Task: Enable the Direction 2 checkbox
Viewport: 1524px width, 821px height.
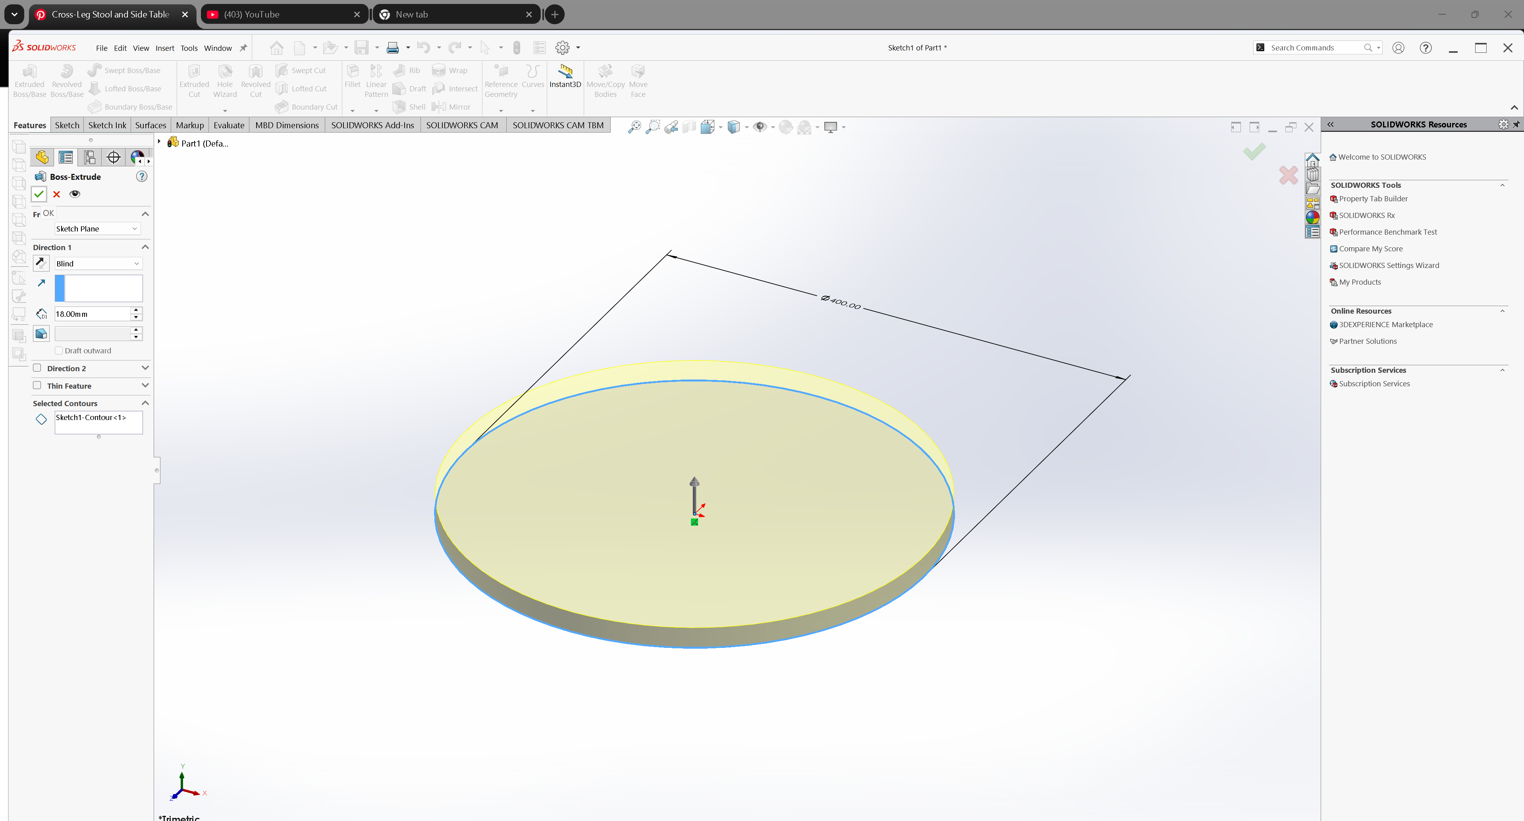Action: [x=37, y=368]
